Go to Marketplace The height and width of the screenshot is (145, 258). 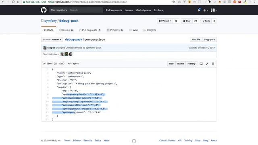tap(143, 10)
